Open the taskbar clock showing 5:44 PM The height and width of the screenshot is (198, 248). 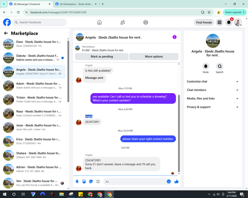point(232,194)
